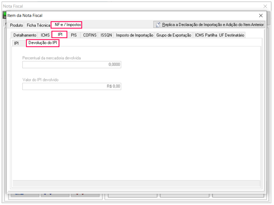
Task: Select the IPI tab in the tax row
Action: coord(60,35)
